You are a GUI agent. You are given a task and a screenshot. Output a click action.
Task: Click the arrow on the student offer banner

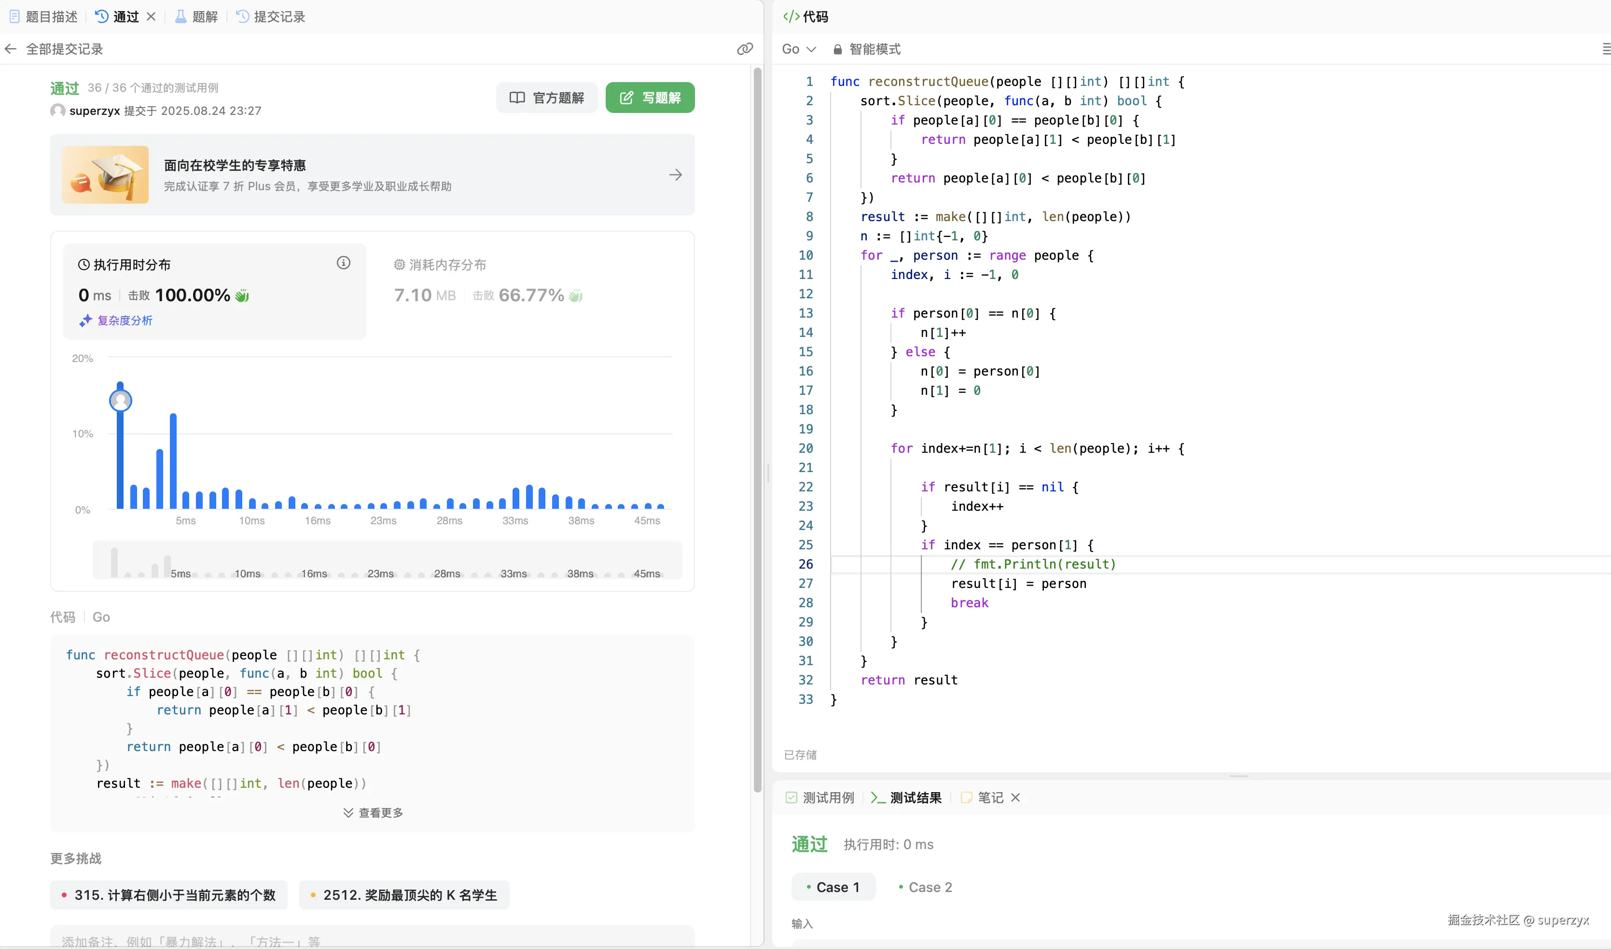pos(676,175)
